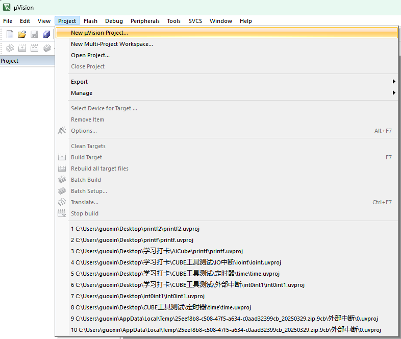Image resolution: width=401 pixels, height=339 pixels.
Task: Click the Rebuild toolbar icon
Action: tap(34, 48)
